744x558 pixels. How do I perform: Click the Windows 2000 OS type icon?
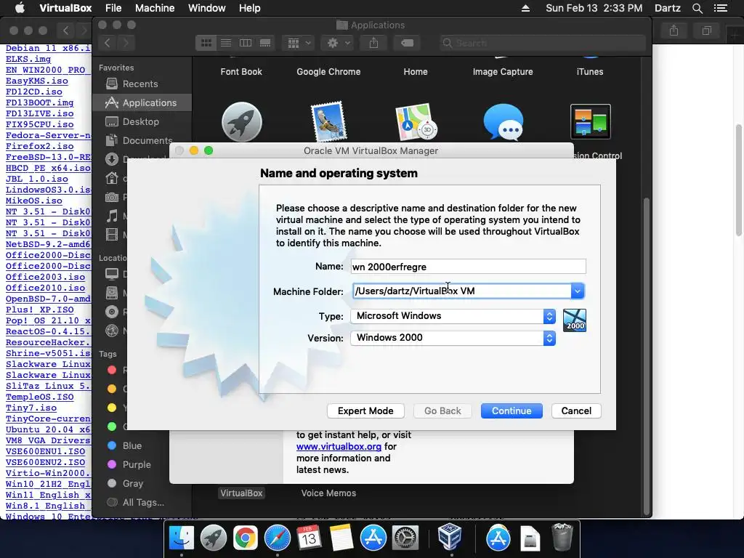tap(575, 320)
